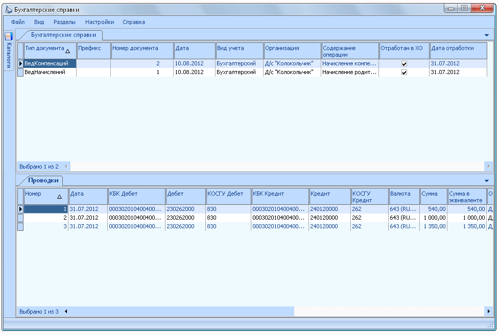This screenshot has height=334, width=499.
Task: Sort Проводки by Валюта column header
Action: 404,196
